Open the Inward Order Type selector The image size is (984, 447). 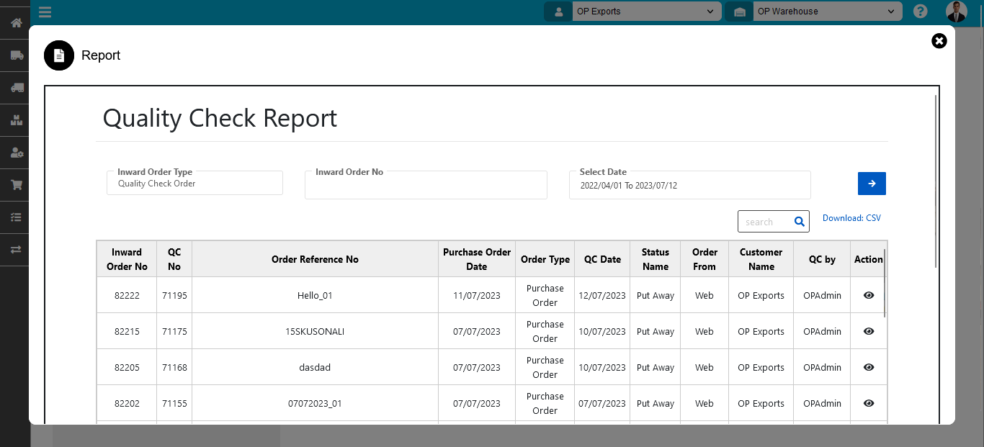(194, 184)
